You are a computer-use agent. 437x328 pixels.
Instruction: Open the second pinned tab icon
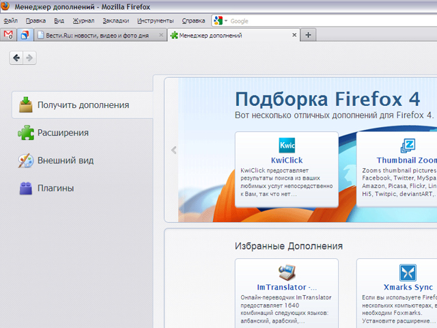coord(25,35)
